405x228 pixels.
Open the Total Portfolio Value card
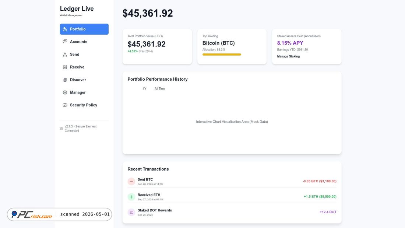(x=157, y=46)
